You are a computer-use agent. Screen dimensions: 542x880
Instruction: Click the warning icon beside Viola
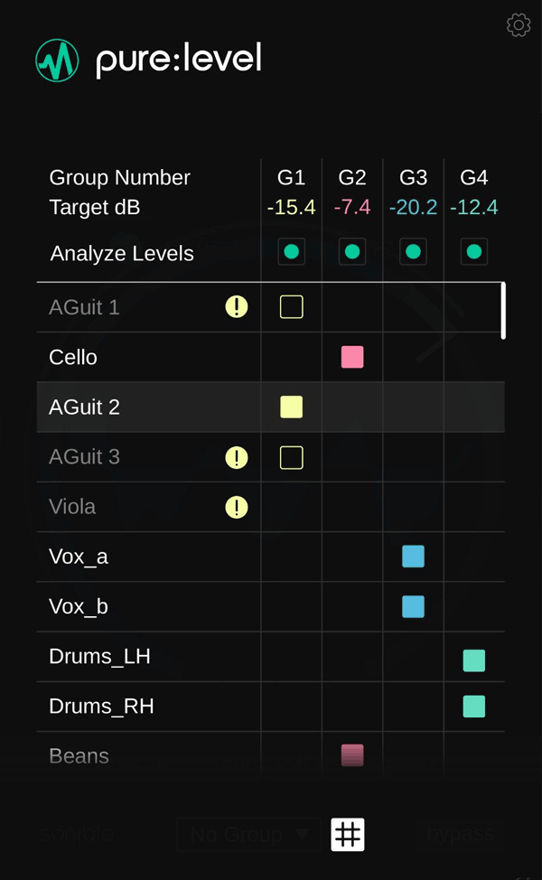[x=236, y=507]
